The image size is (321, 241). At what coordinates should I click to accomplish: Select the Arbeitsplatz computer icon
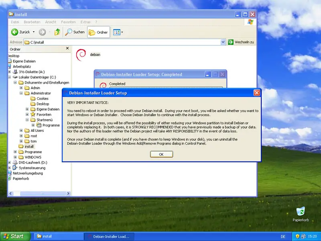(9, 66)
